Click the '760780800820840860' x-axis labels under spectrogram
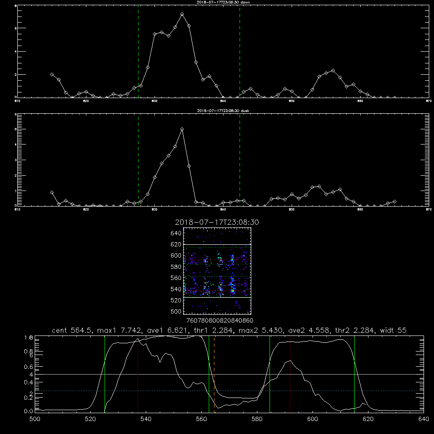Image resolution: width=434 pixels, height=434 pixels. (220, 321)
